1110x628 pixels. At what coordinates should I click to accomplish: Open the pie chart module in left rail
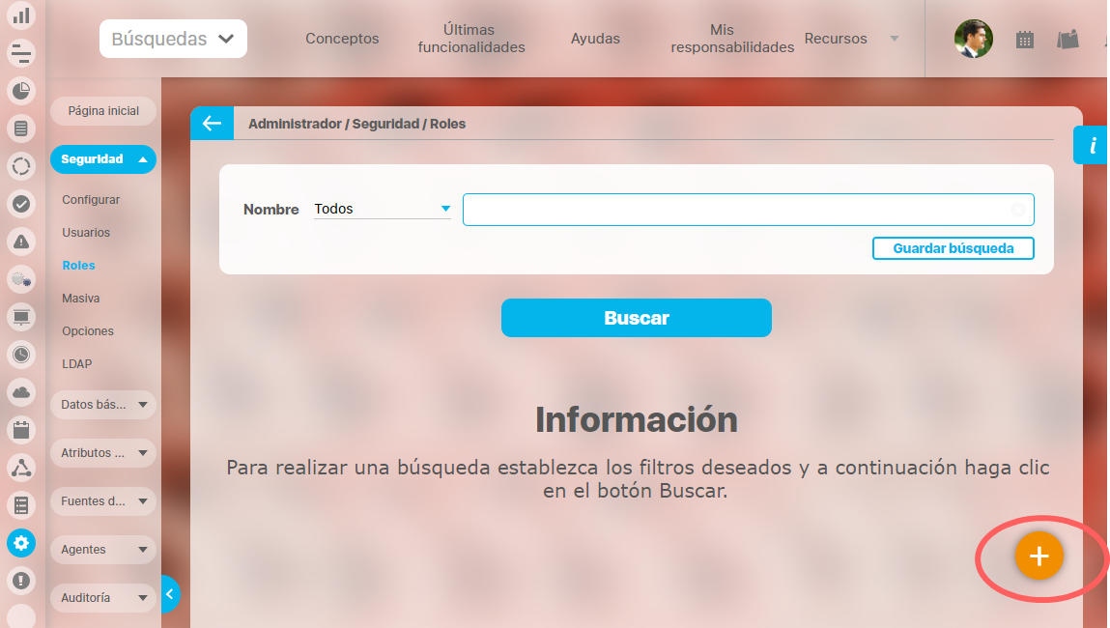tap(21, 91)
